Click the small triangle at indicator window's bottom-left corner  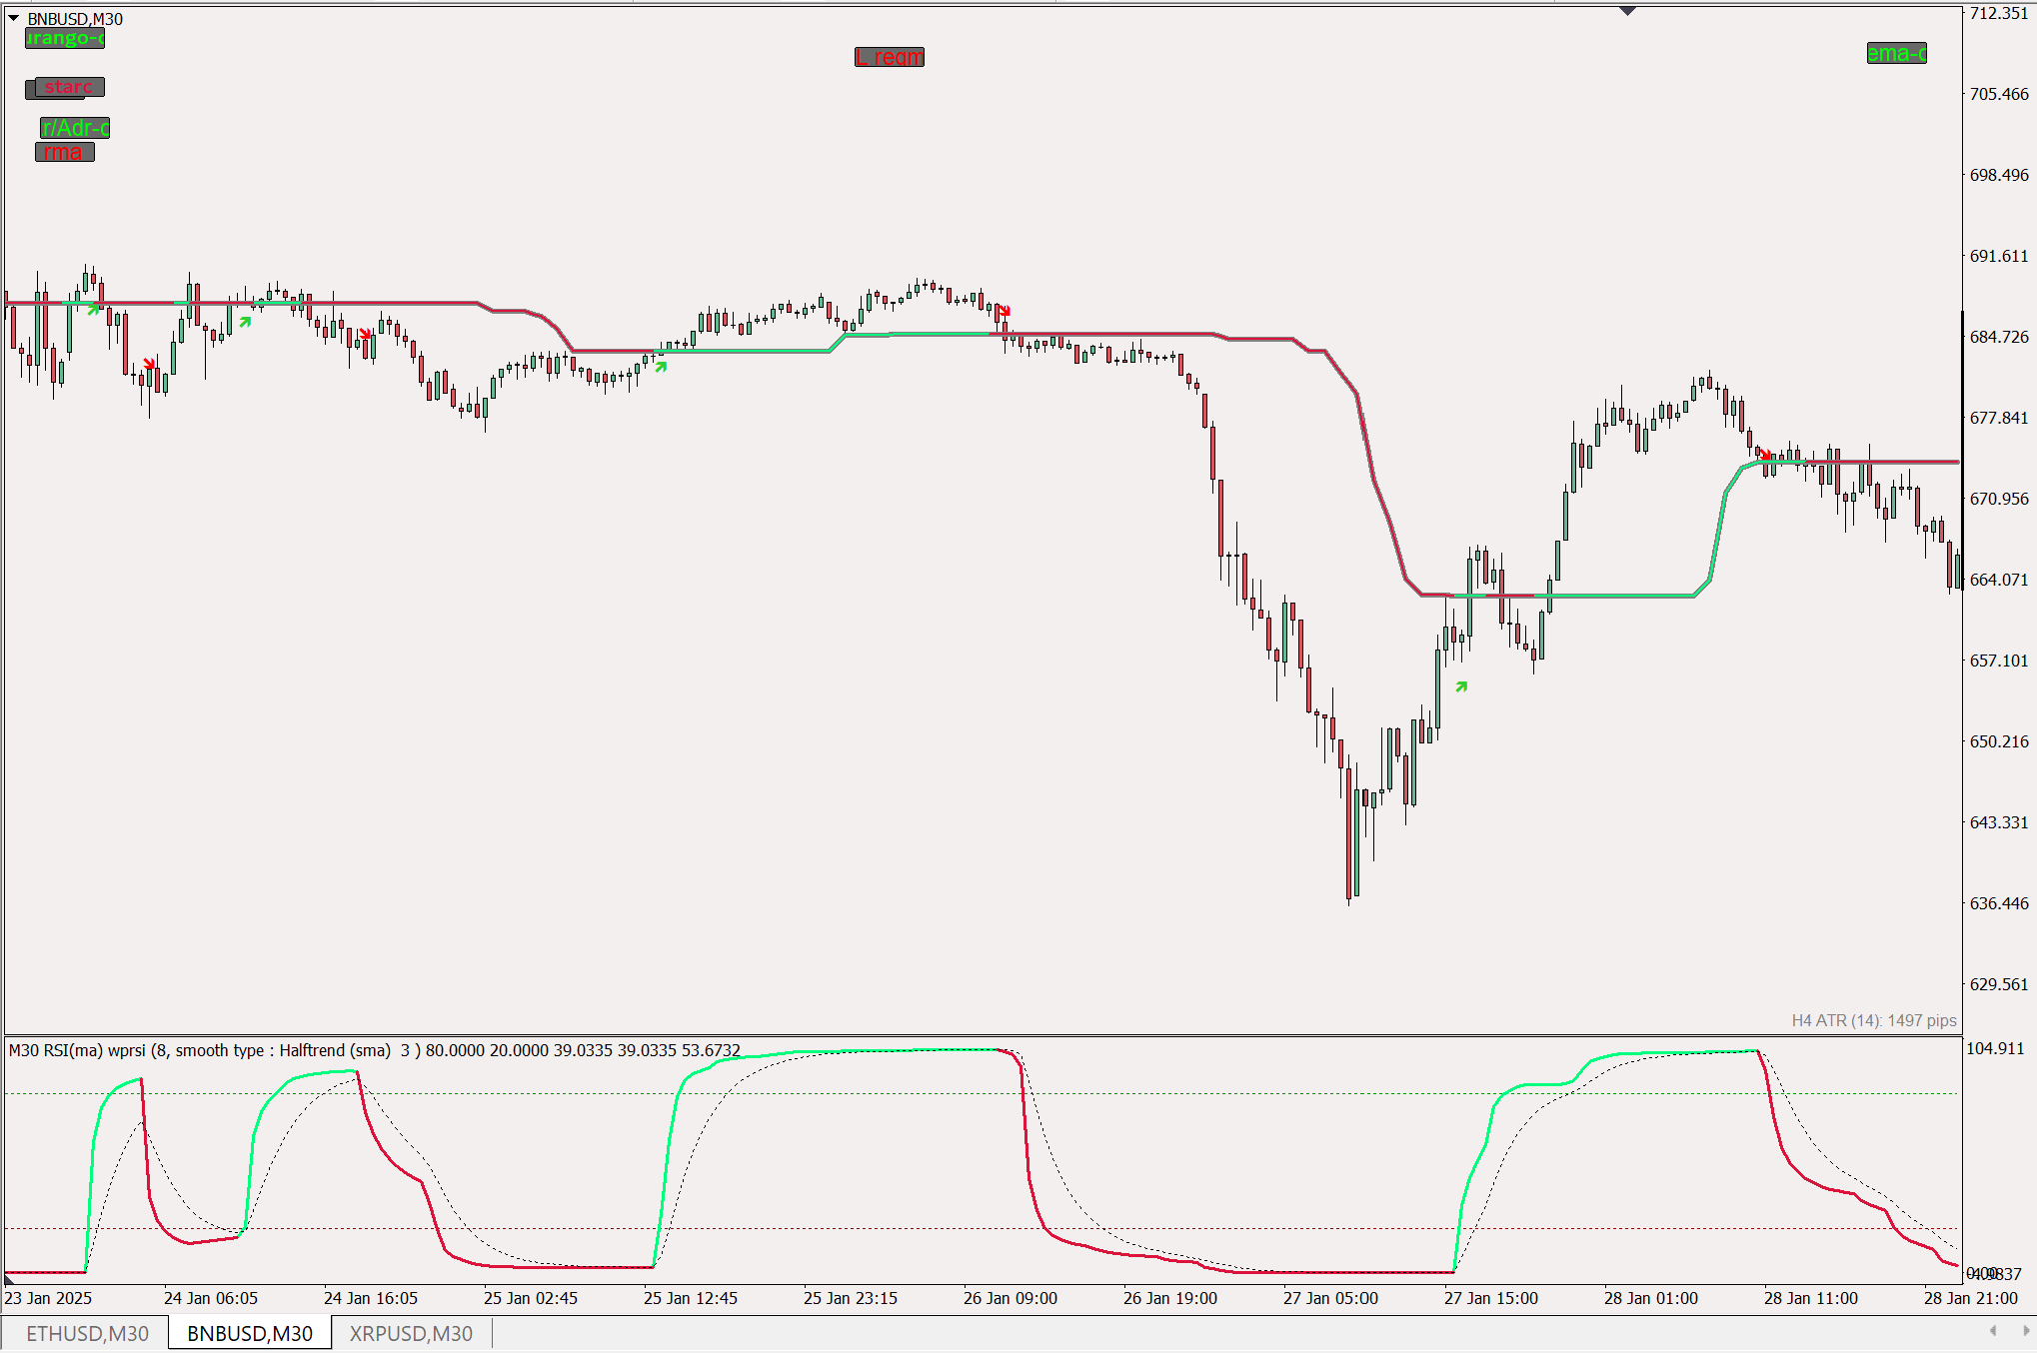click(x=9, y=1279)
